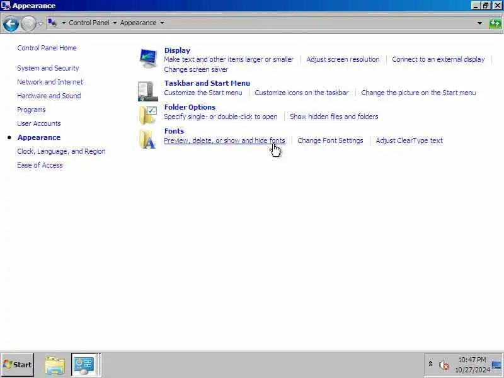Open Clock, Language, and Region category
The height and width of the screenshot is (378, 504).
(x=61, y=151)
